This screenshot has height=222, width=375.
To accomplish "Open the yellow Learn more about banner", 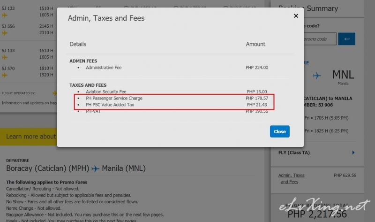I will pyautogui.click(x=31, y=137).
